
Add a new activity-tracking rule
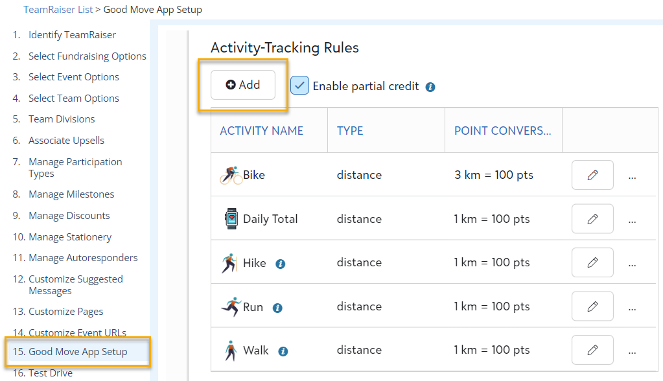click(242, 85)
